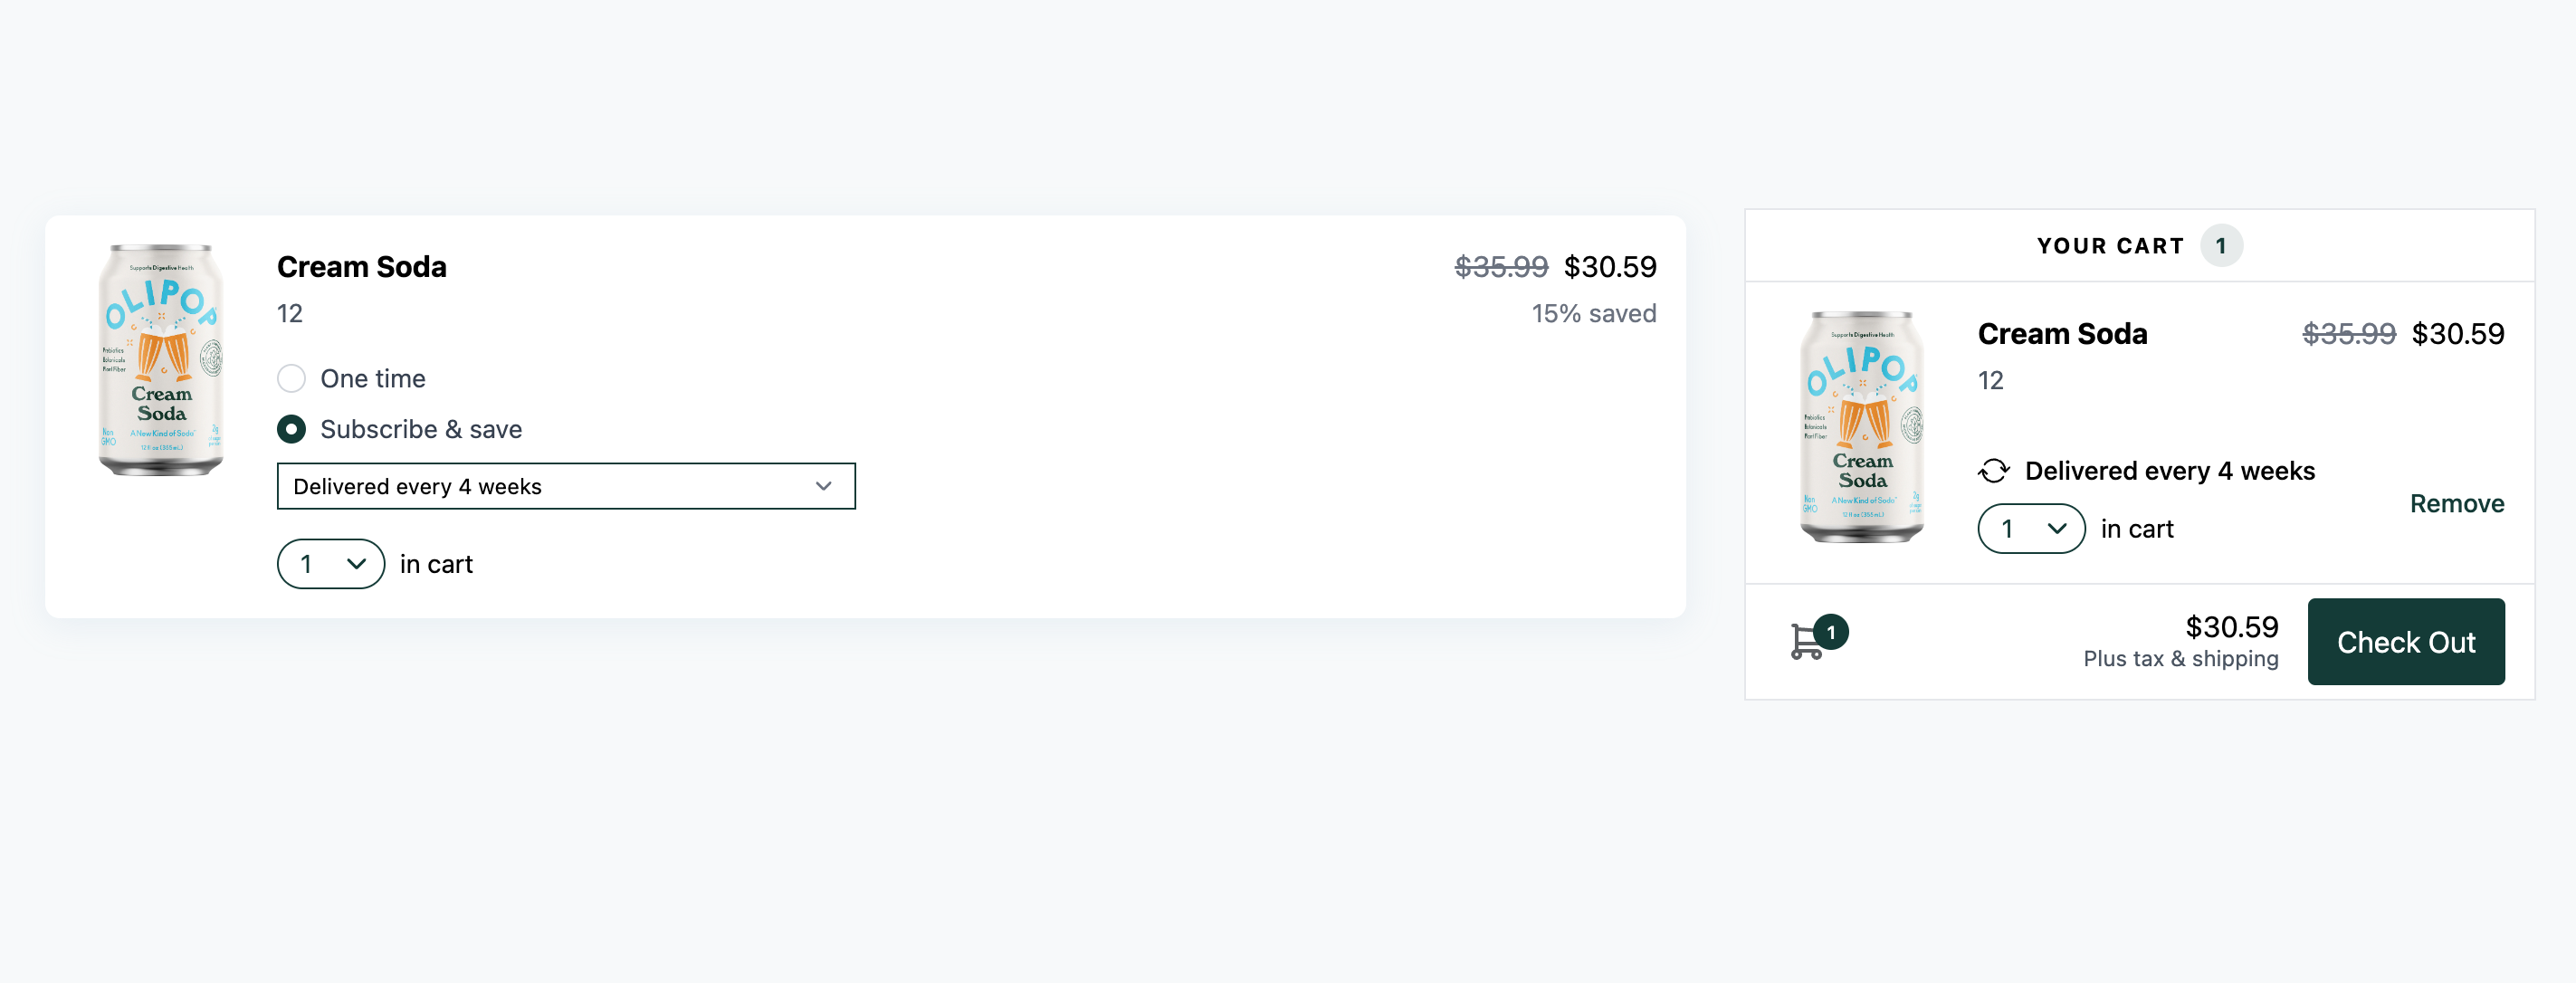Open the Delivered every 4 weeks dropdown
The width and height of the screenshot is (2576, 983).
(x=565, y=486)
